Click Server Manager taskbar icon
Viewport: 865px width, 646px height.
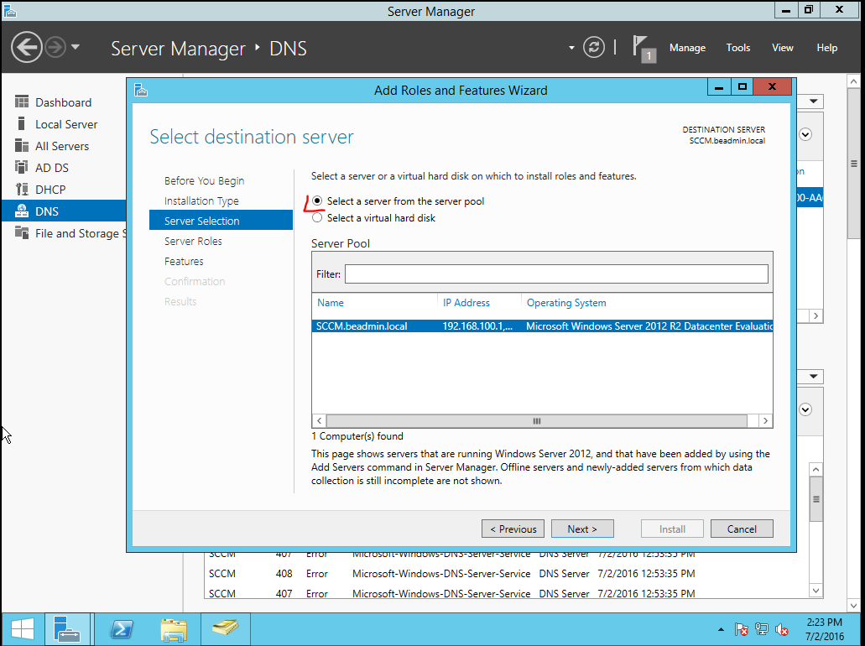(68, 629)
